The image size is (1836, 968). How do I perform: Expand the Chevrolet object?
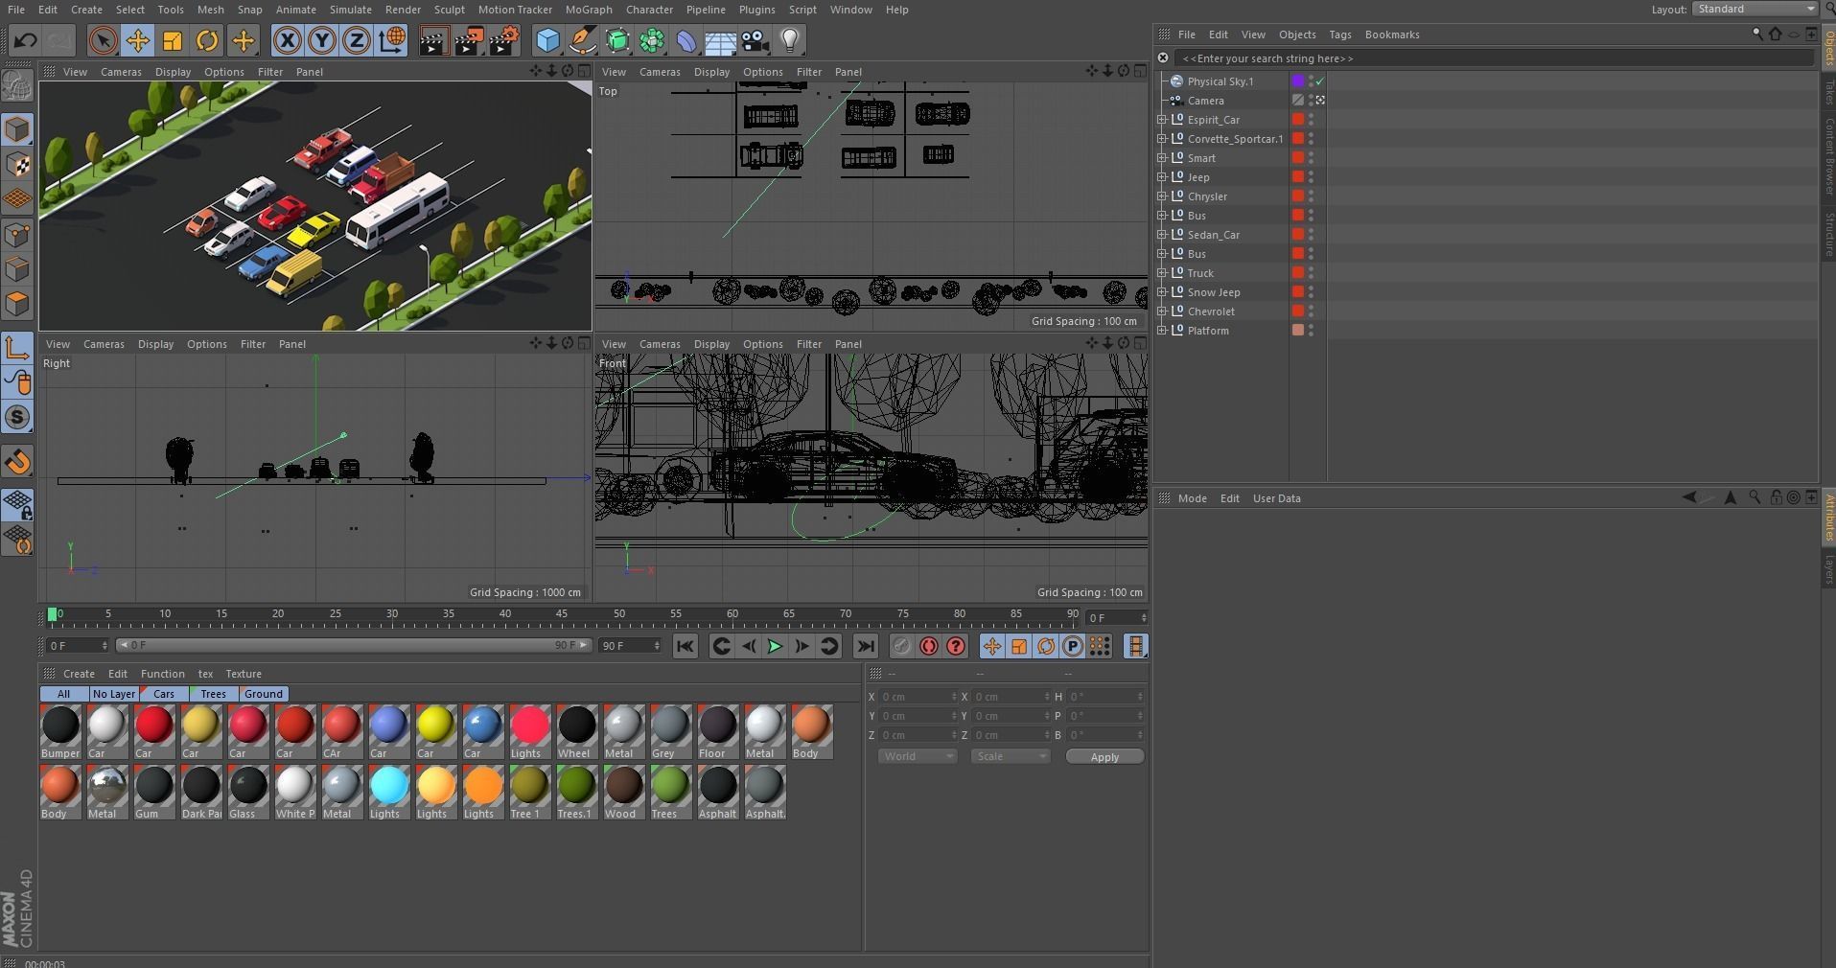click(x=1162, y=311)
